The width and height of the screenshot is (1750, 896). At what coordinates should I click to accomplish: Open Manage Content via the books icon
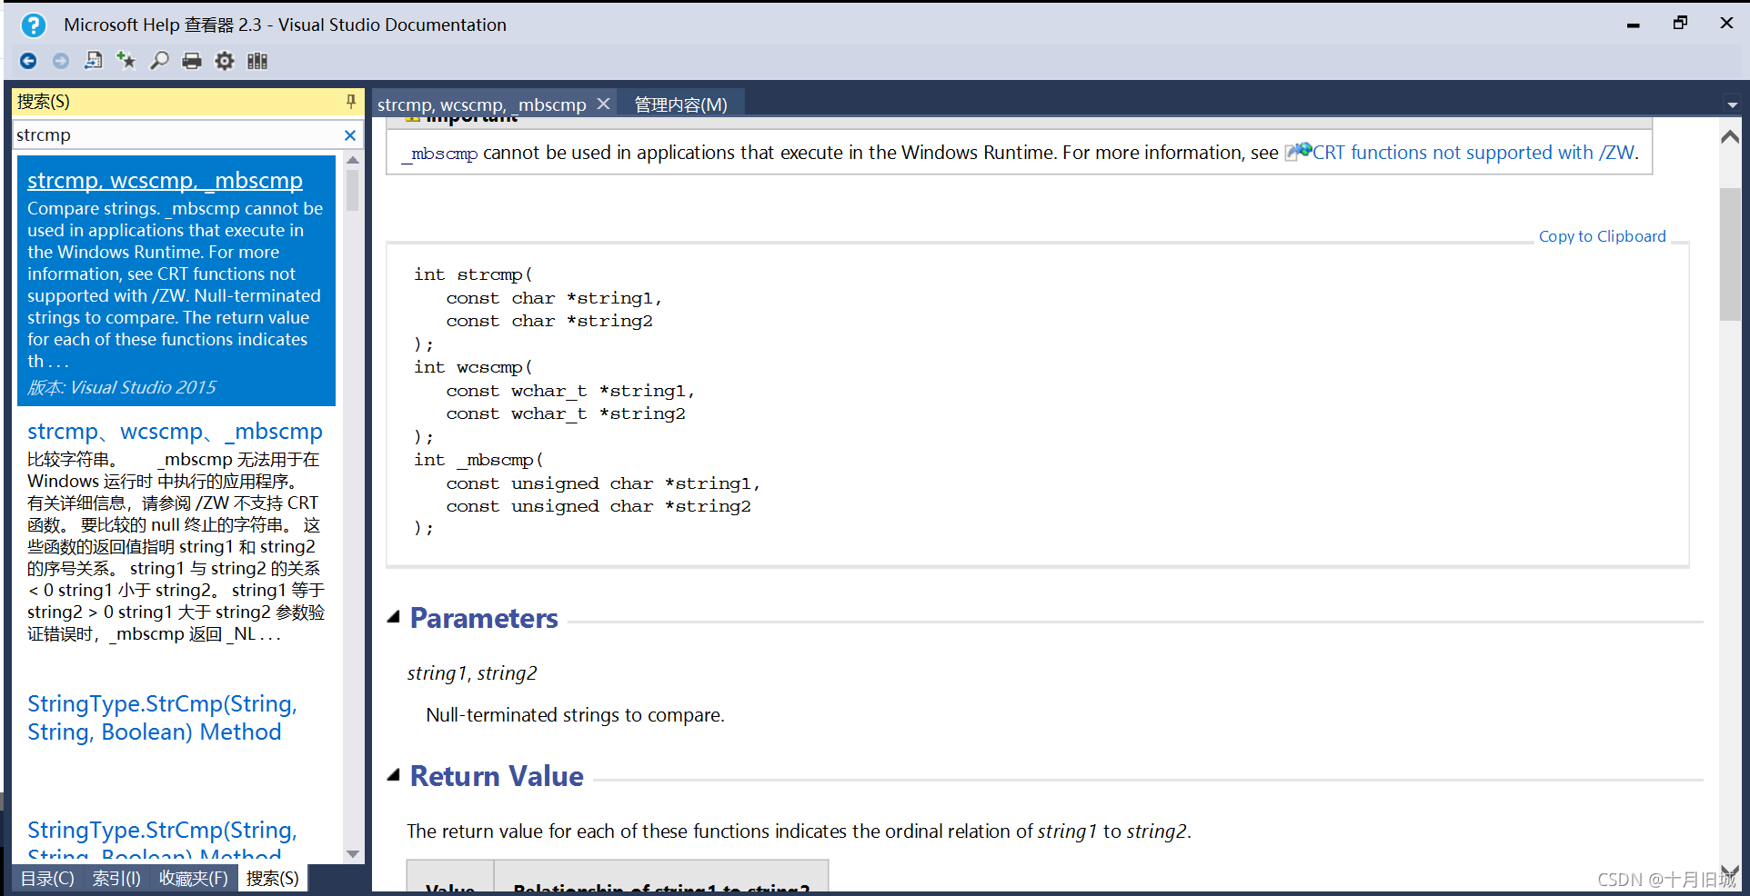(x=257, y=61)
